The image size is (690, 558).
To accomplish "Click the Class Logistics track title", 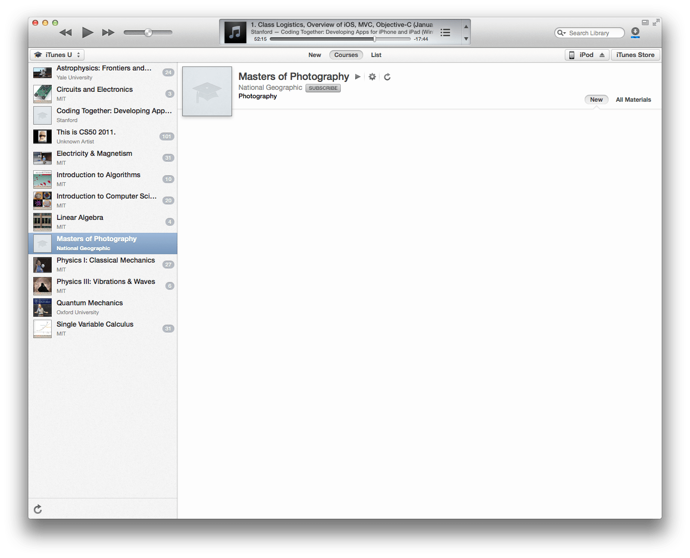I will tap(342, 25).
